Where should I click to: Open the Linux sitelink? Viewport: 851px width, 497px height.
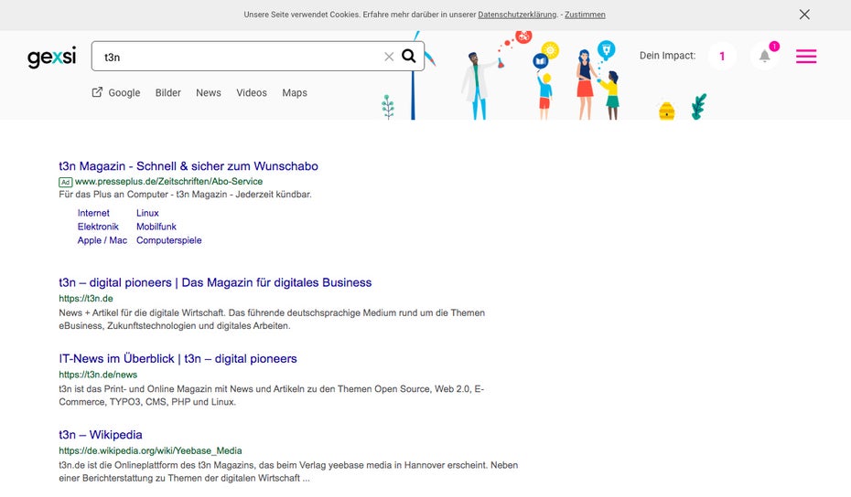[x=147, y=213]
